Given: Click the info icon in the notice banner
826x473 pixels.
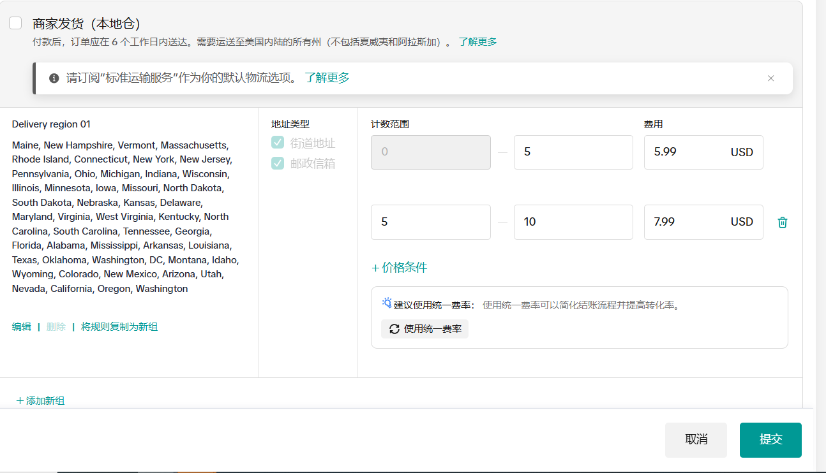Looking at the screenshot, I should click(54, 78).
